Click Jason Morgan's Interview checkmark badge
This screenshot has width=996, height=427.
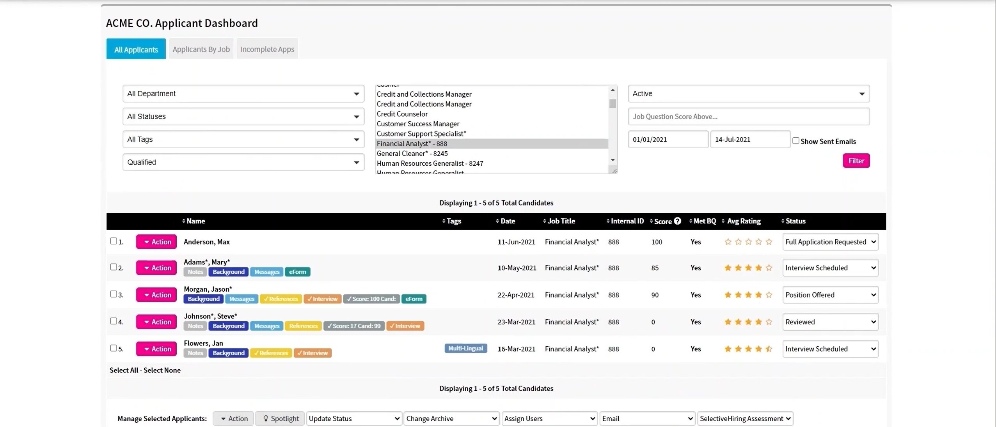(322, 299)
